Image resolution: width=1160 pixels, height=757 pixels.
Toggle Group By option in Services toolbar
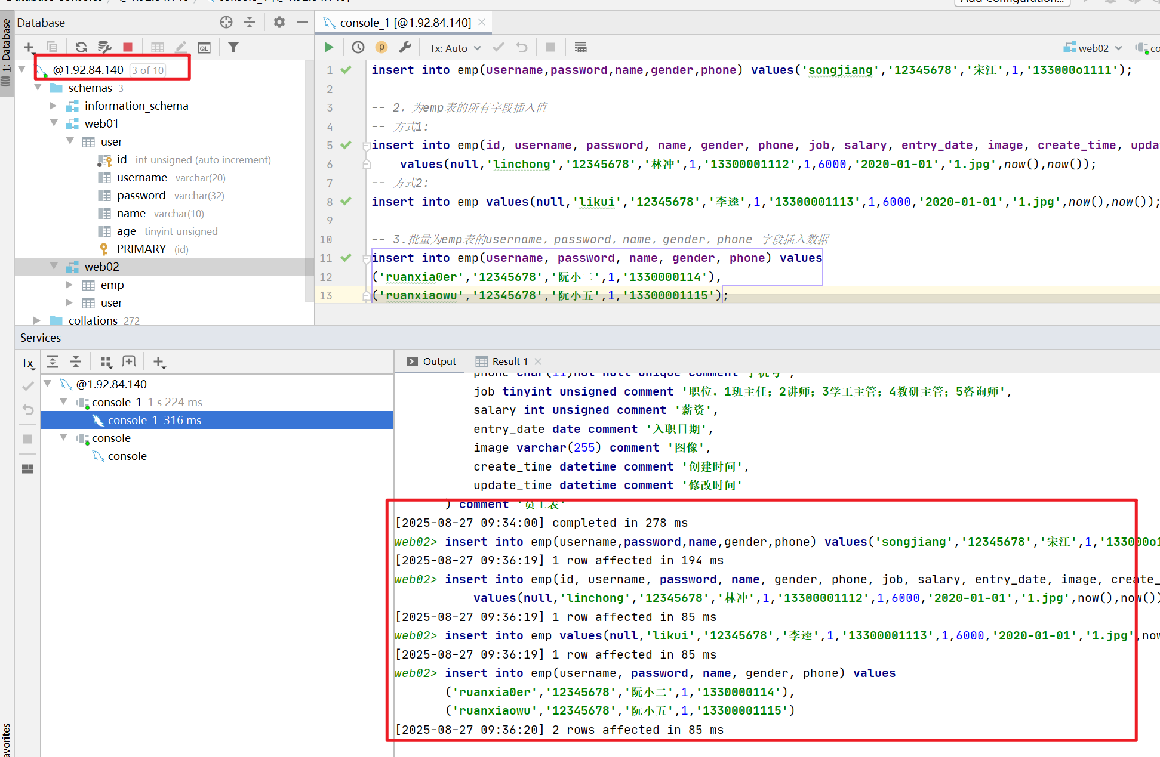pyautogui.click(x=106, y=361)
